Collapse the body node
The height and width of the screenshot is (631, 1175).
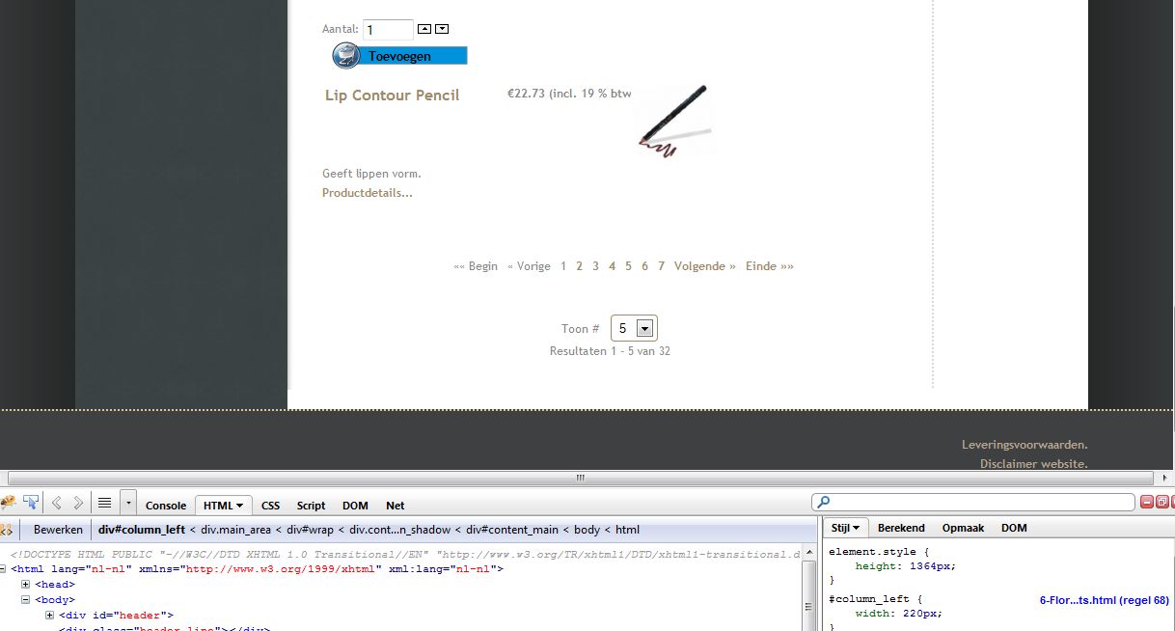coord(26,600)
